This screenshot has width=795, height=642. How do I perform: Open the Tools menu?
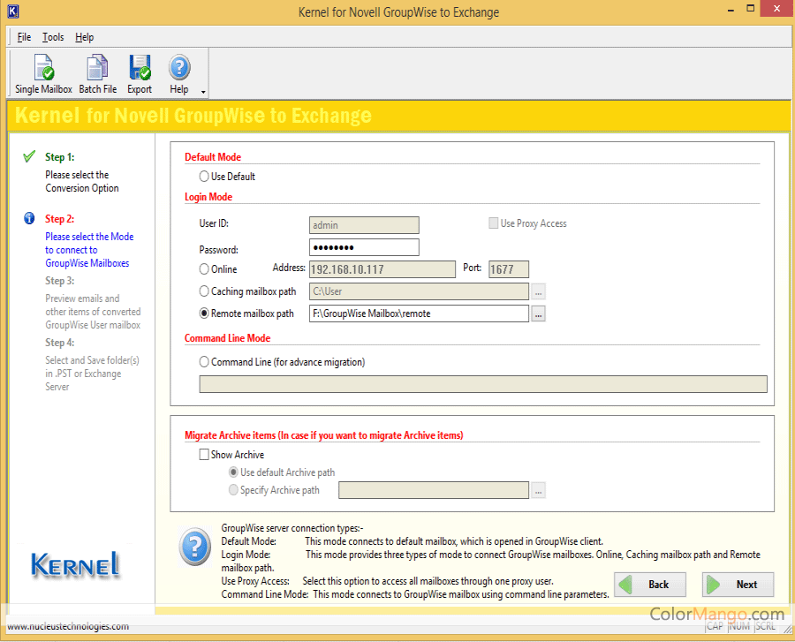tap(53, 37)
